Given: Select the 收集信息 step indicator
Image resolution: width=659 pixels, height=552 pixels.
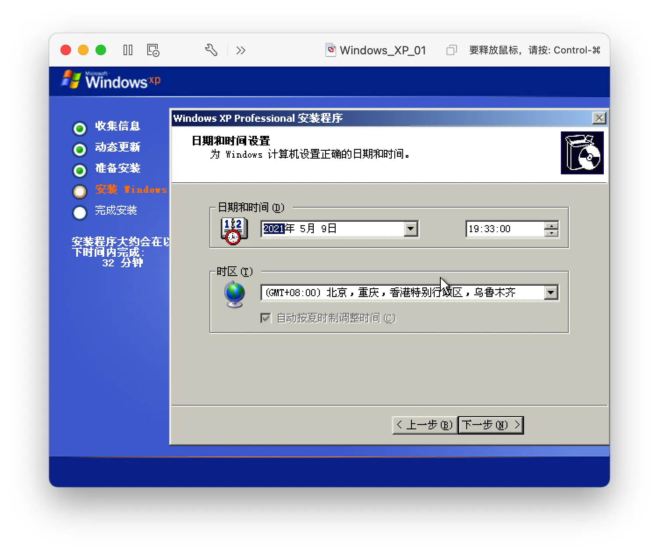Looking at the screenshot, I should 80,128.
